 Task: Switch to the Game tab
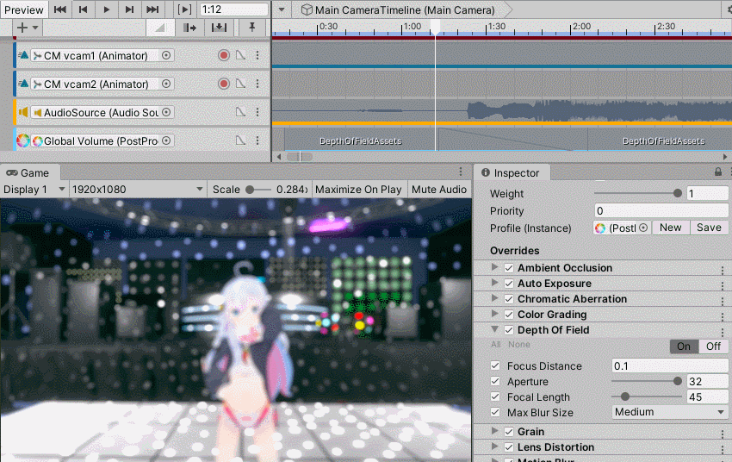(x=28, y=173)
